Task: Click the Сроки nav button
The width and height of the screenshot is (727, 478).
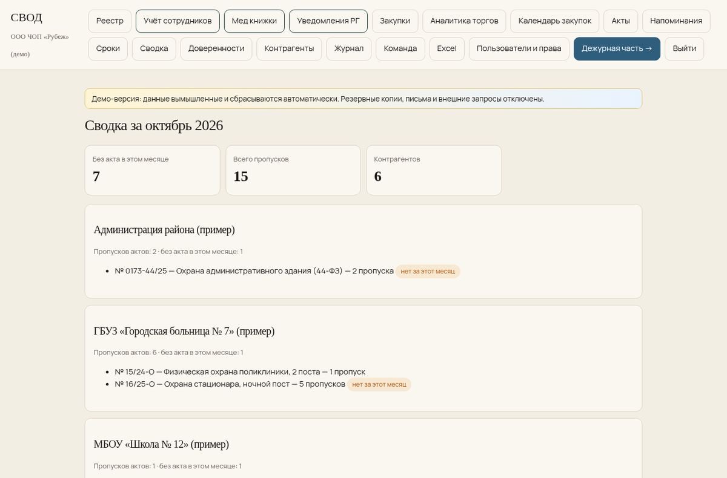Action: click(x=108, y=48)
